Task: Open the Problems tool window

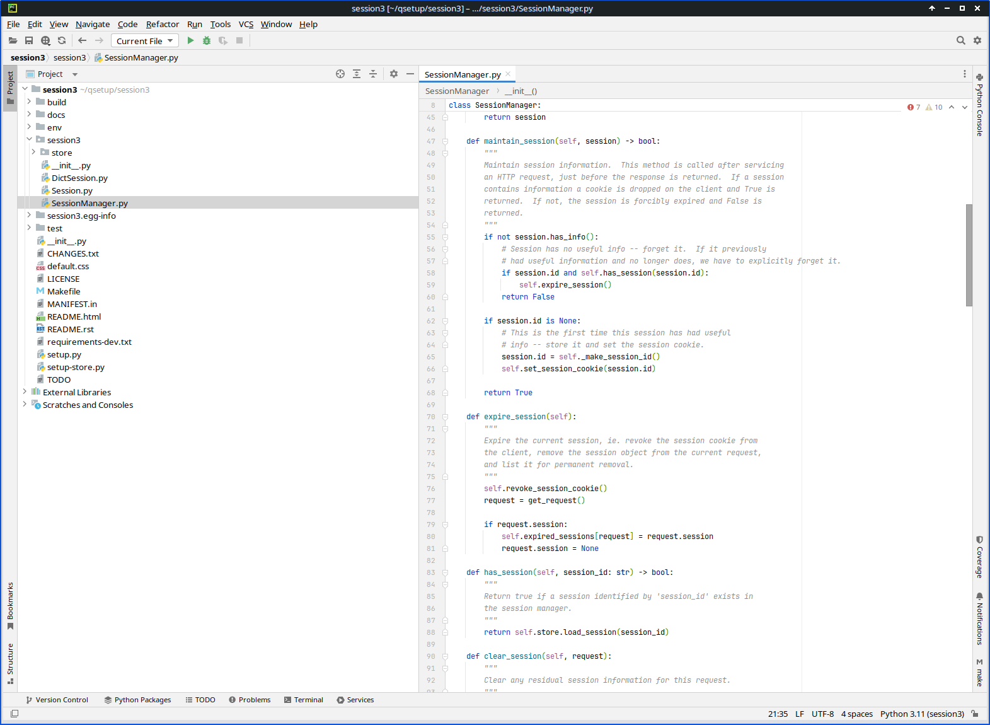Action: (x=250, y=700)
